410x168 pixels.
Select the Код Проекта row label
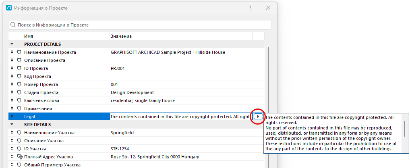[37, 76]
